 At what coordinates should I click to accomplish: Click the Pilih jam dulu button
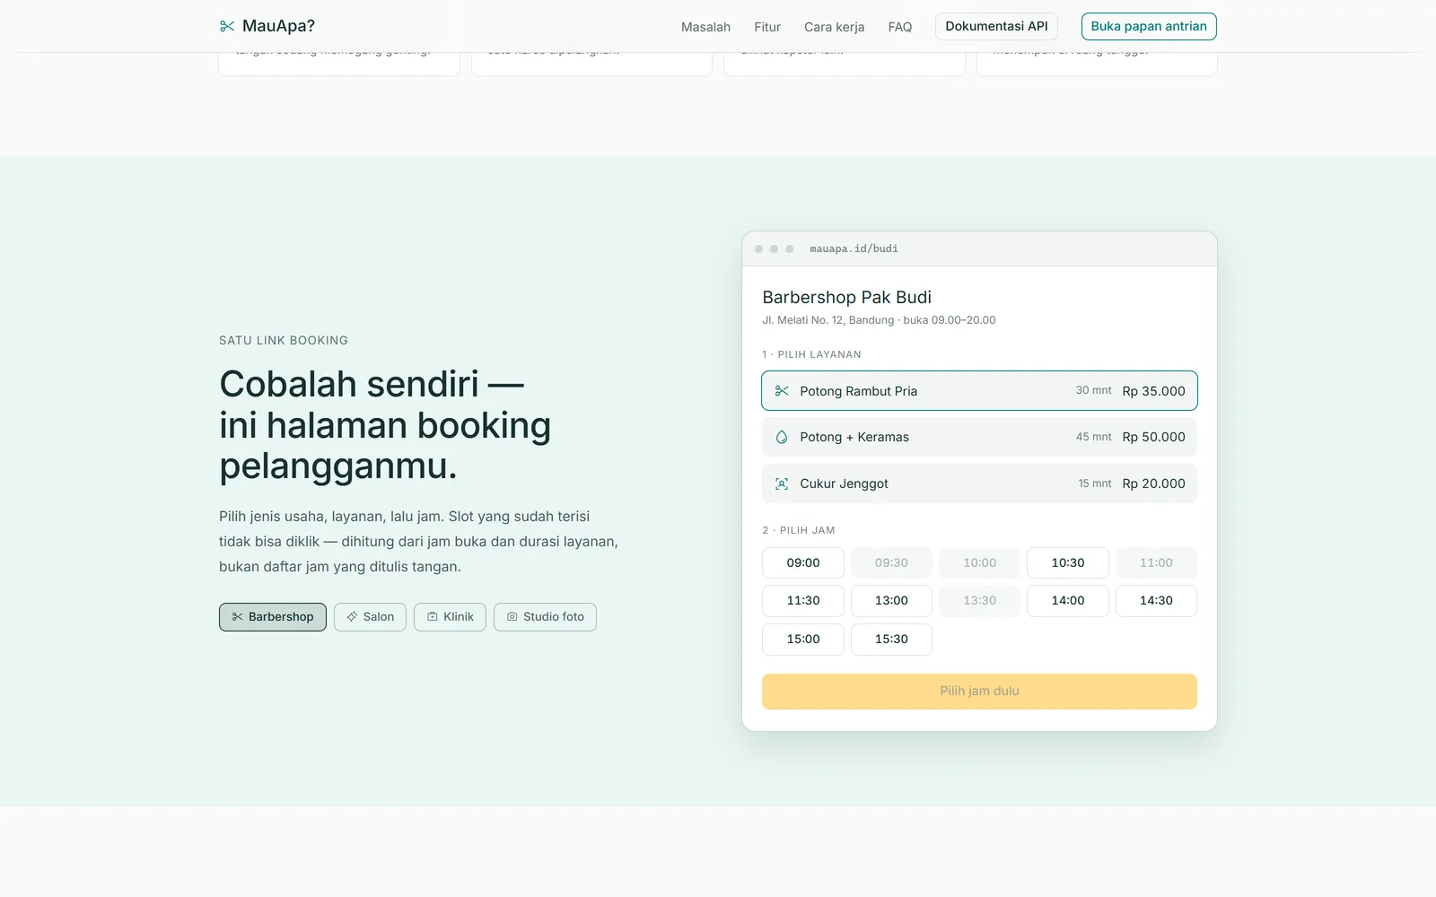click(x=979, y=692)
